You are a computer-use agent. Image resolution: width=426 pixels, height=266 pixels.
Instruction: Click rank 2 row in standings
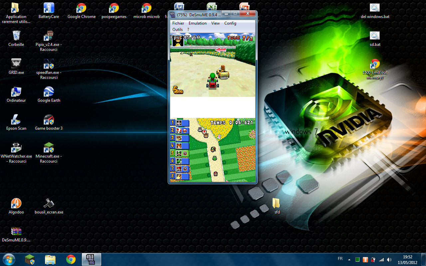pyautogui.click(x=180, y=130)
